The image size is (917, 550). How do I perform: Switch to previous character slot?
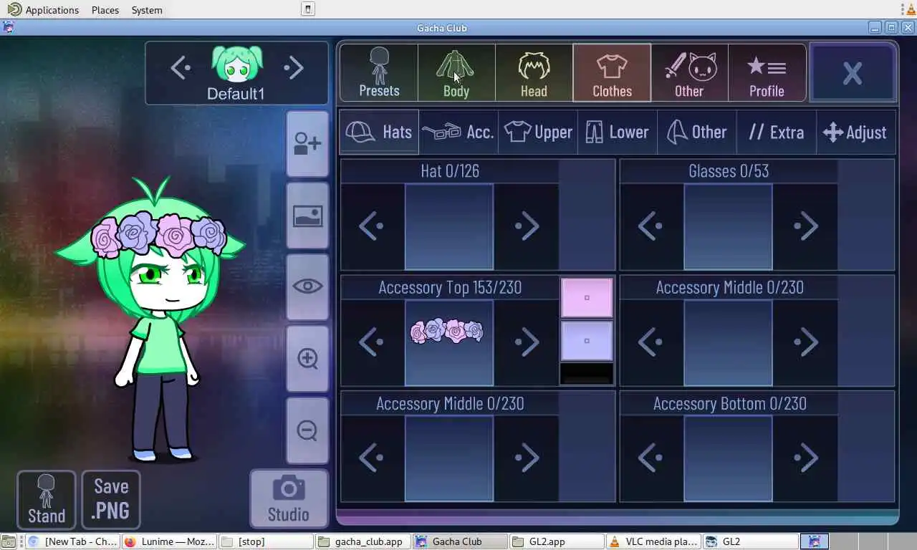pyautogui.click(x=181, y=68)
